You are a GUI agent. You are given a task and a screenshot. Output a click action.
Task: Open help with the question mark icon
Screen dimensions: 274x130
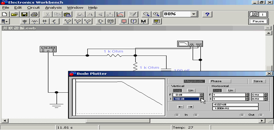pos(207,14)
